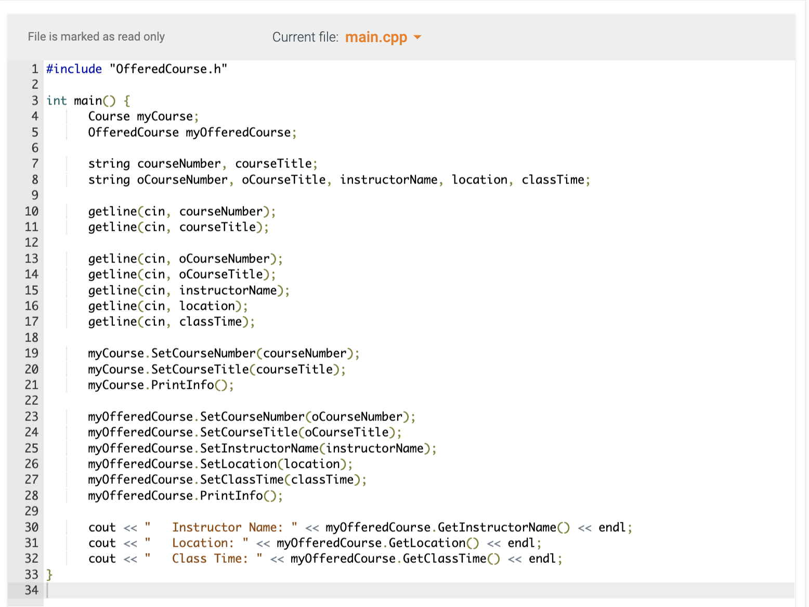Select the int main declaration line

87,100
